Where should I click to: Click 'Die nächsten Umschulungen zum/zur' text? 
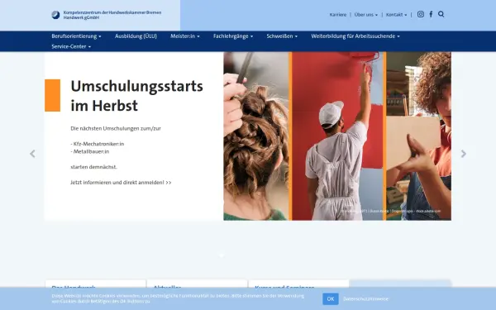point(116,128)
